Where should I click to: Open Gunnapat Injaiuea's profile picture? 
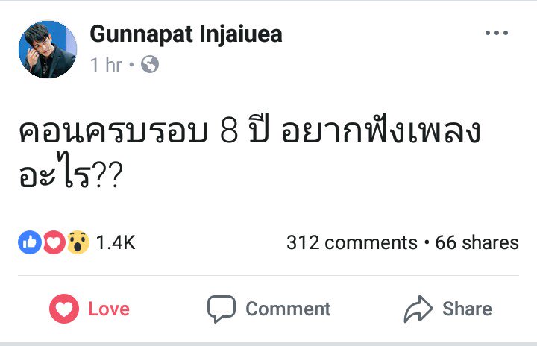click(47, 49)
